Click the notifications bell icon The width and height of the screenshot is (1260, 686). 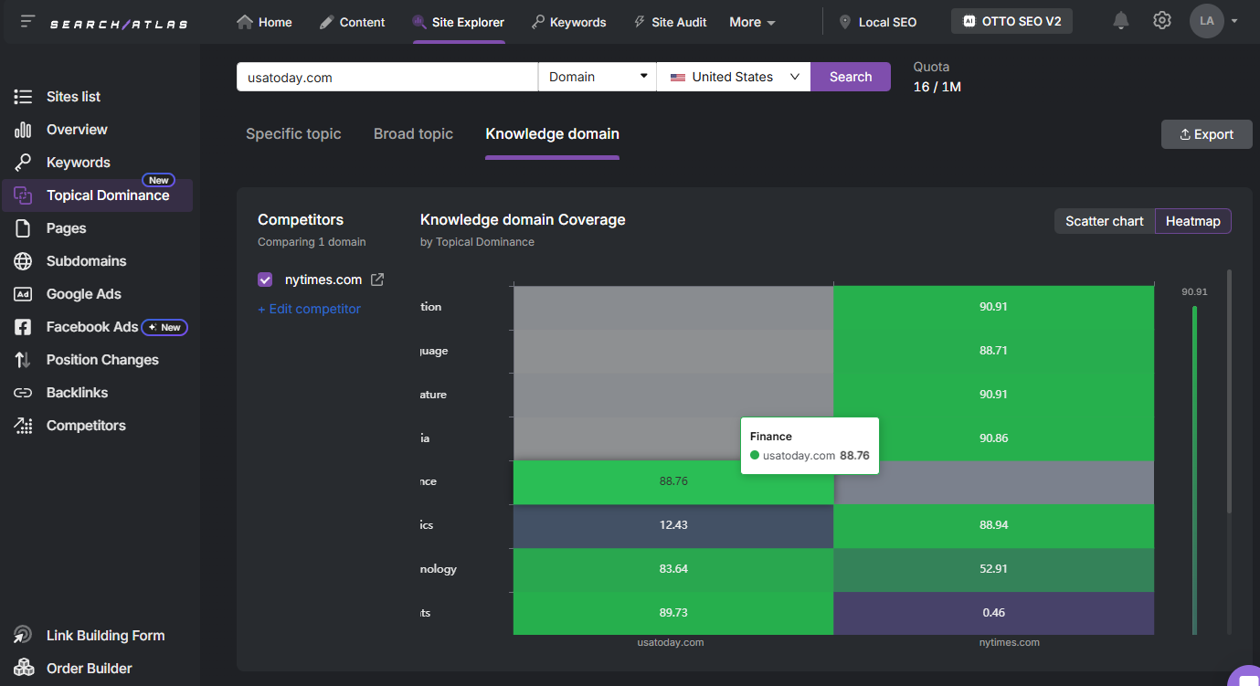1120,20
